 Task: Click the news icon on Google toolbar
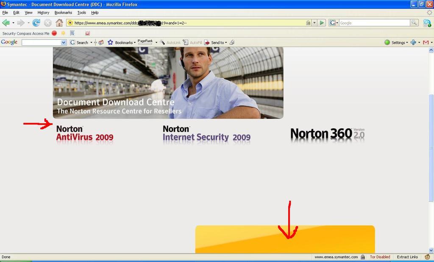101,42
